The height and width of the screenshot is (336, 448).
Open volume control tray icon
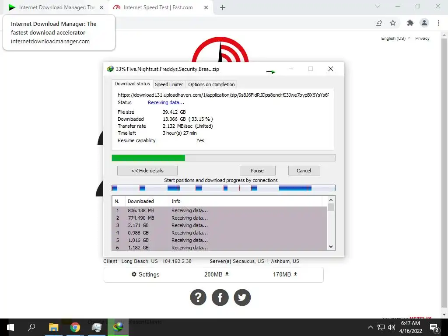[x=392, y=327]
